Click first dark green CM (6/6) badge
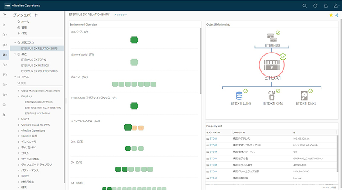Image resolution: width=342 pixels, height=190 pixels. click(x=118, y=169)
